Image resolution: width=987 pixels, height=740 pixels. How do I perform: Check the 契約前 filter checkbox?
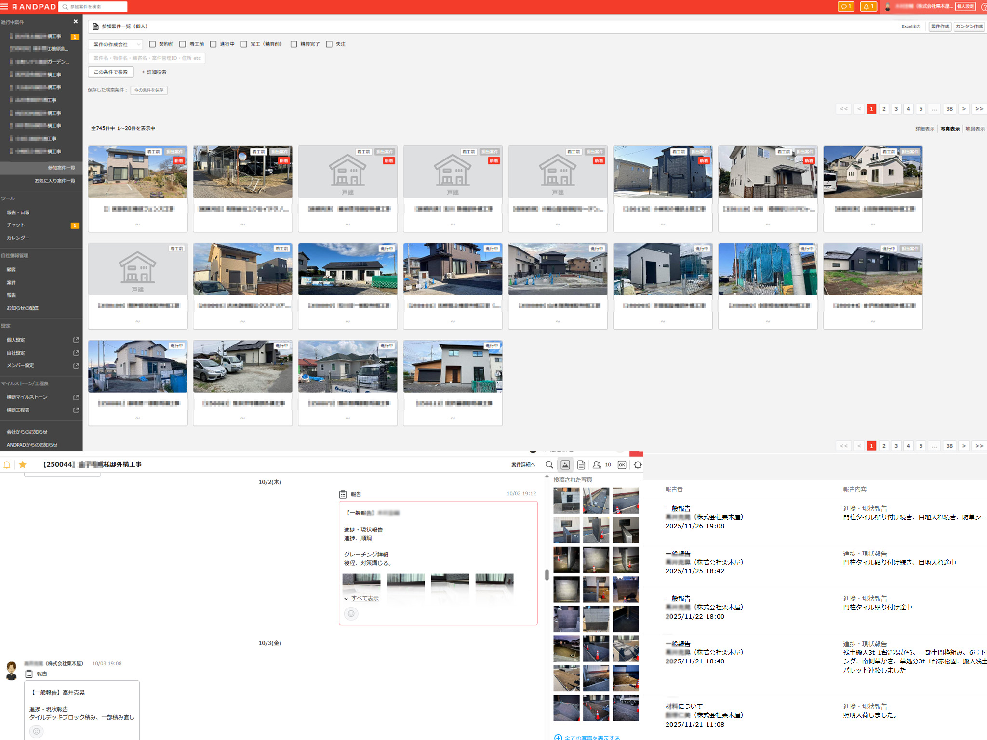tap(152, 44)
